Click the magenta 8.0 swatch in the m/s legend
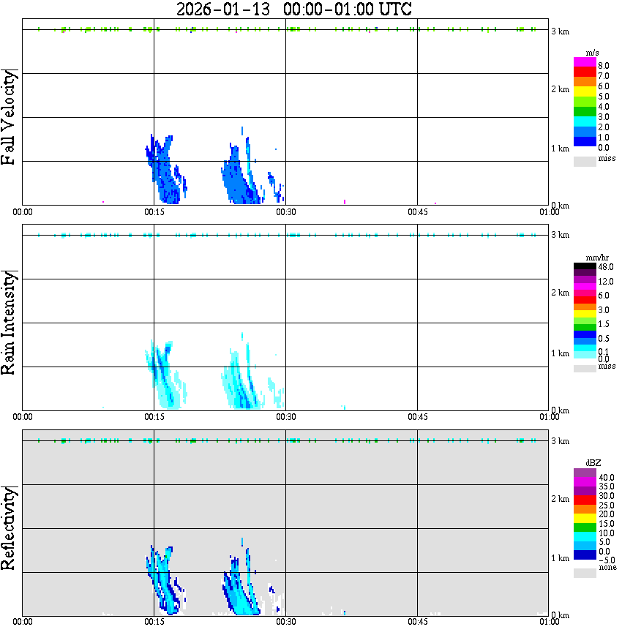Viewport: 622px width, 635px height. (x=585, y=62)
